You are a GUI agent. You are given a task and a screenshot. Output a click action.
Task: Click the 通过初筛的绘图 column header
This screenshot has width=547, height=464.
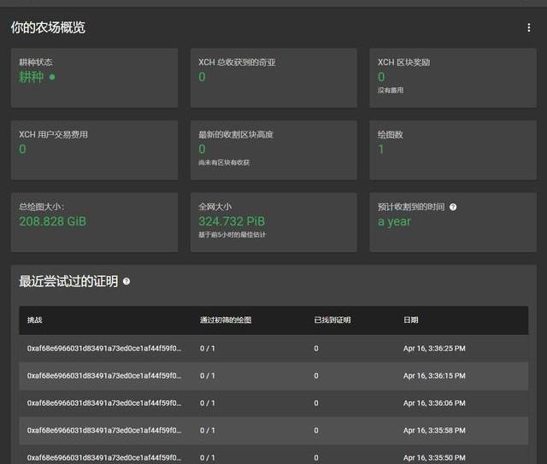click(226, 320)
